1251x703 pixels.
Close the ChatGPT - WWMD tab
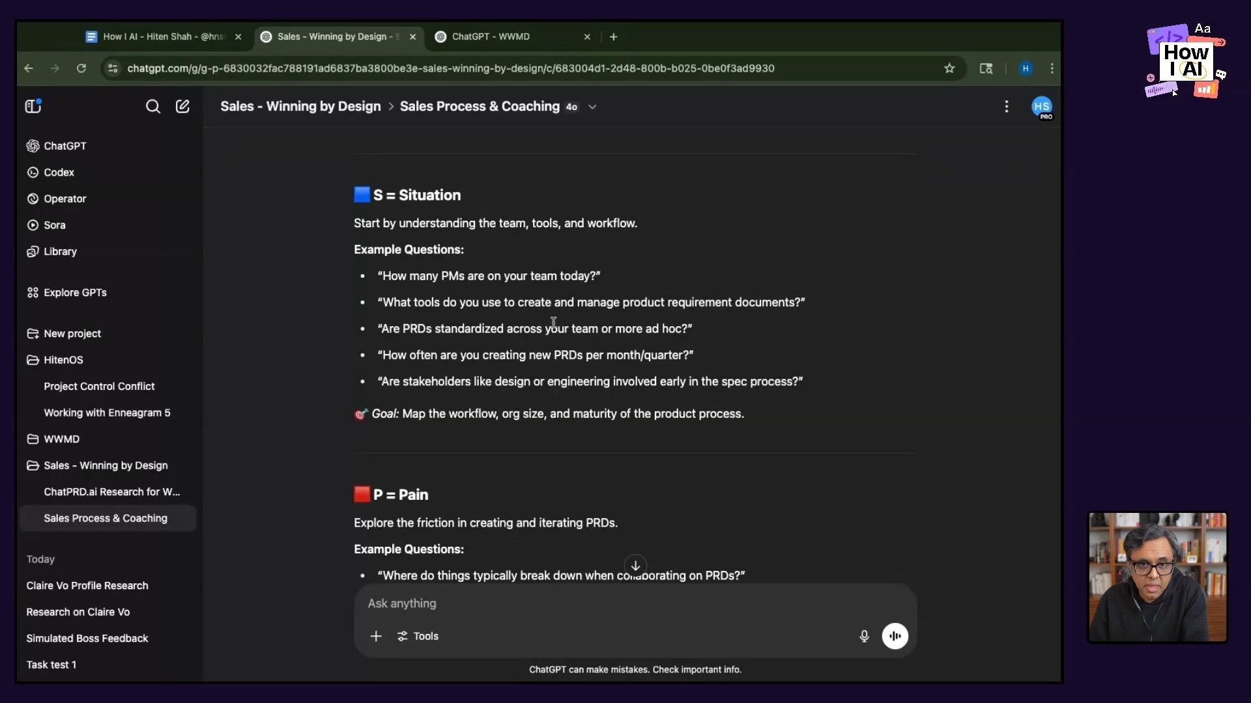pyautogui.click(x=587, y=37)
